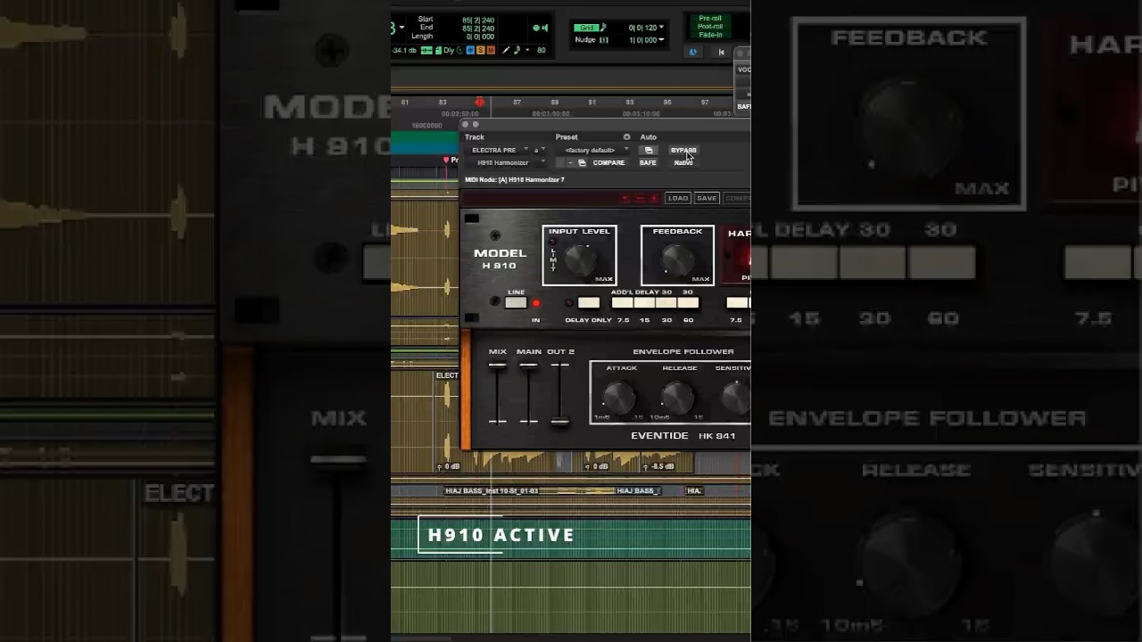Click the Return to Zero transport button
The height and width of the screenshot is (642, 1142).
(x=722, y=52)
